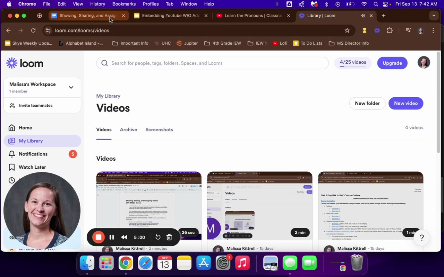Open the course outline video thumbnail
This screenshot has height=277, width=444.
pyautogui.click(x=370, y=206)
